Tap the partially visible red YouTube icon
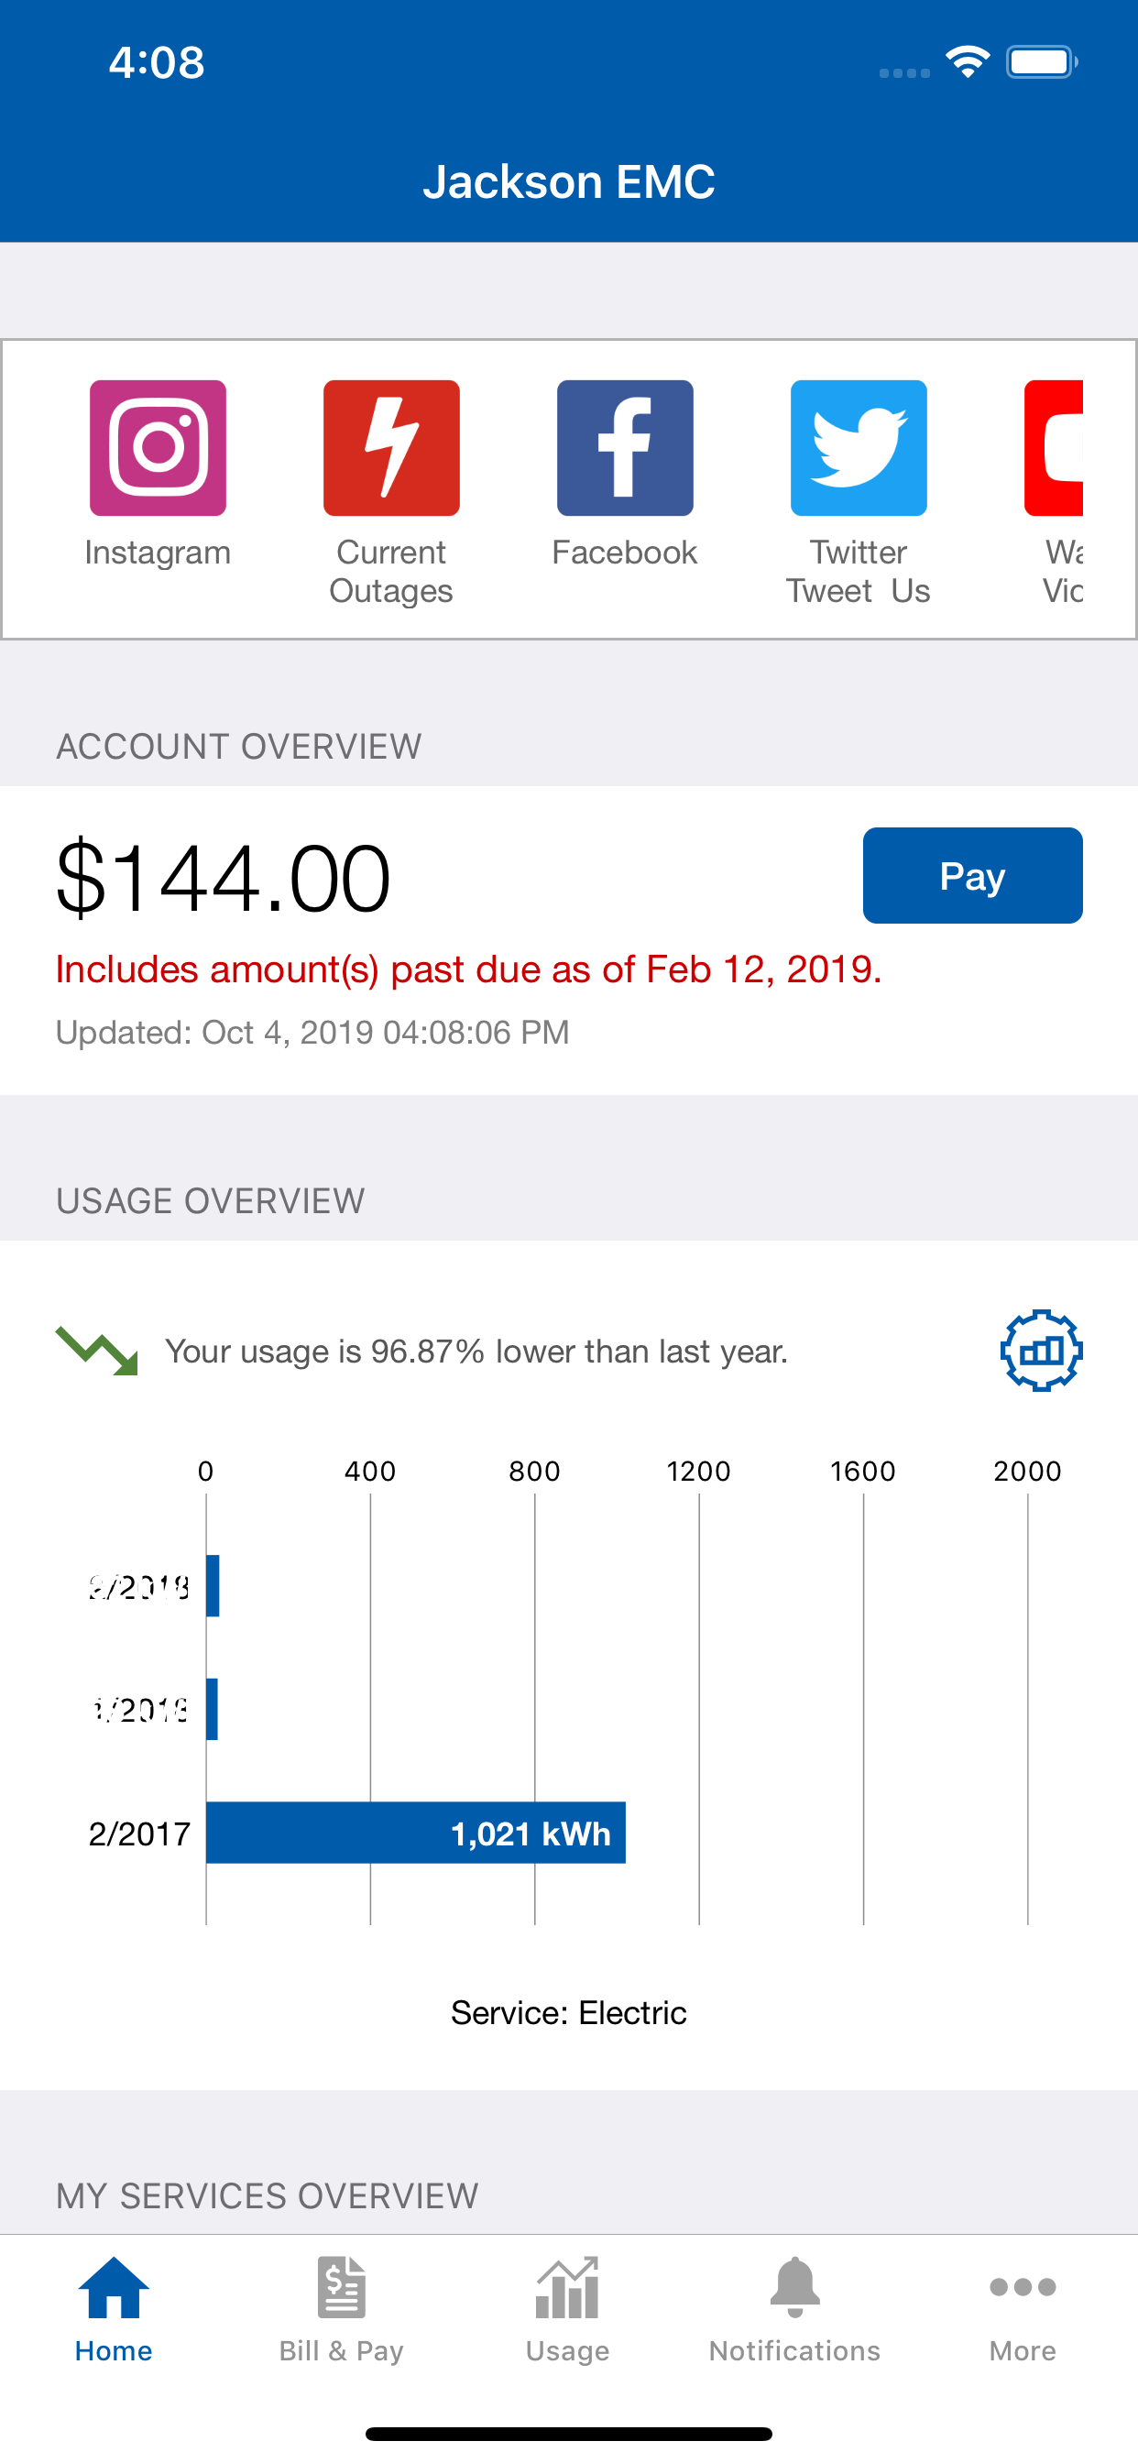Screen dimensions: 1138x2463 click(1054, 447)
